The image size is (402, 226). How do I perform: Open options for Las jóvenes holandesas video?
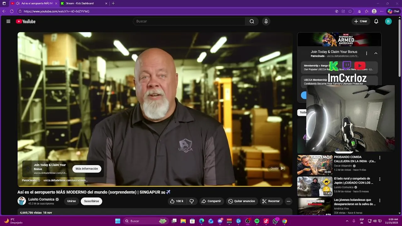(x=380, y=200)
